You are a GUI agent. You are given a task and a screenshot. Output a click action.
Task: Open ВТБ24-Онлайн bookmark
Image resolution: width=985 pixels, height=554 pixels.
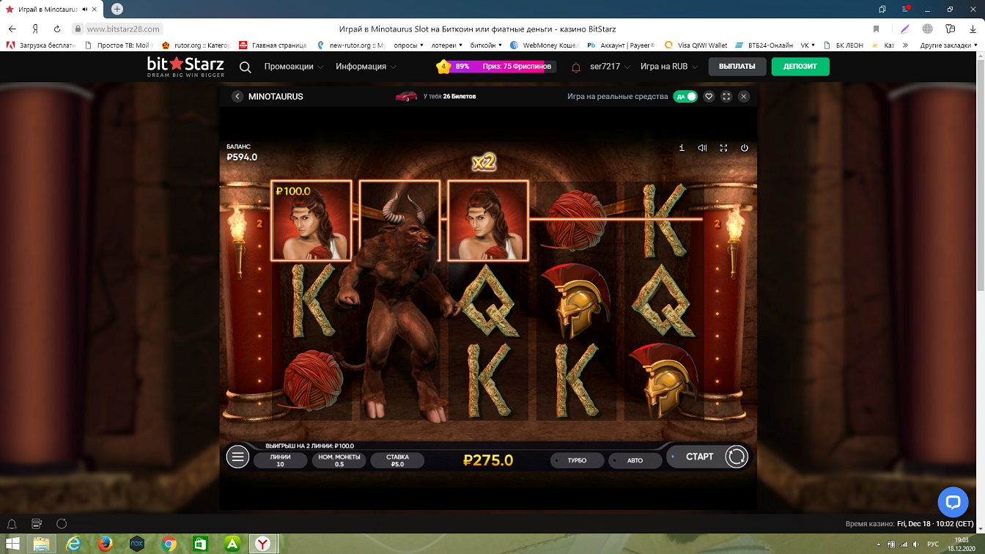pyautogui.click(x=764, y=45)
